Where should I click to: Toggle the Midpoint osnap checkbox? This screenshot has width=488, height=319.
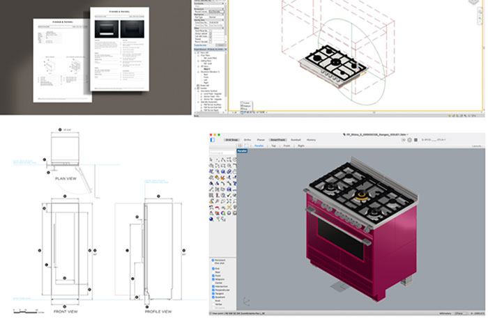click(x=213, y=280)
